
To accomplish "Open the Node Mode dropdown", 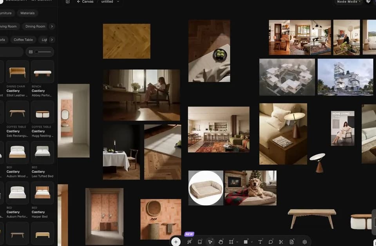I will coord(349,2).
